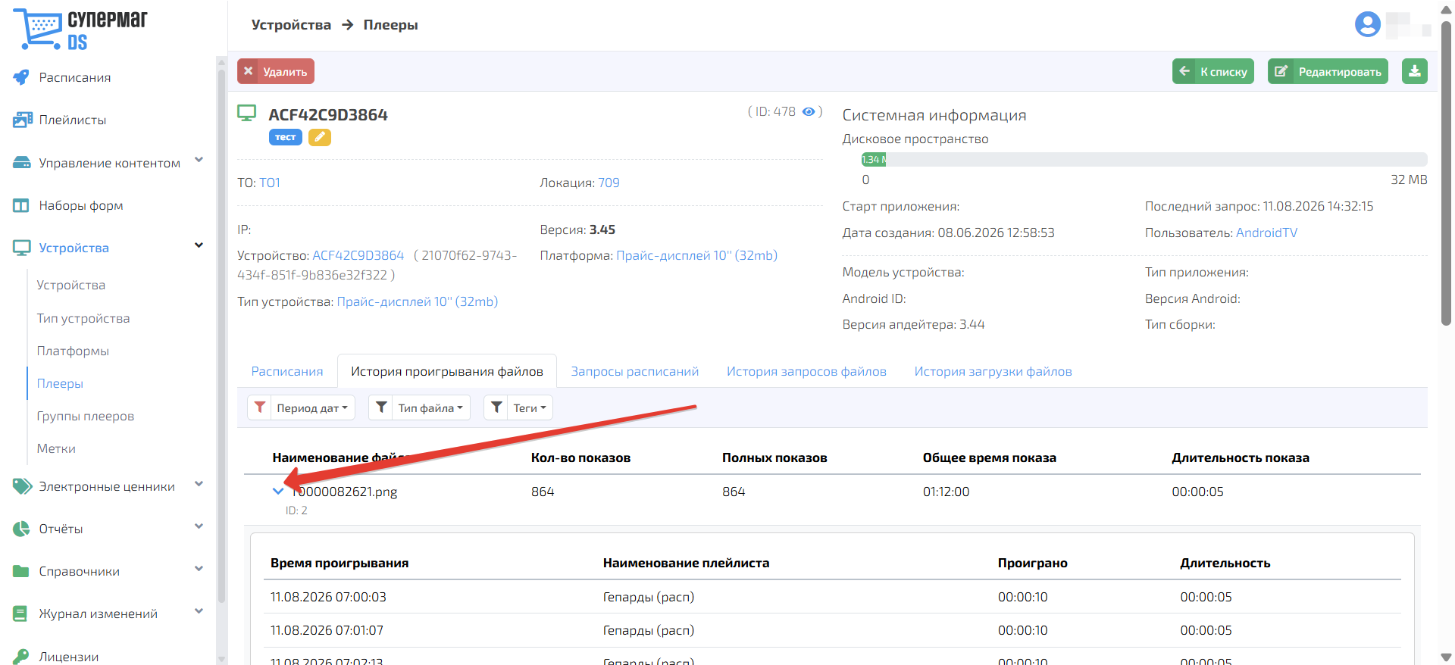Open Наборы форм in the sidebar
Screen dimensions: 1455x665
[x=81, y=205]
